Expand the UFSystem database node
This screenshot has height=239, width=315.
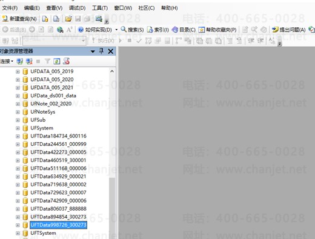[18, 128]
